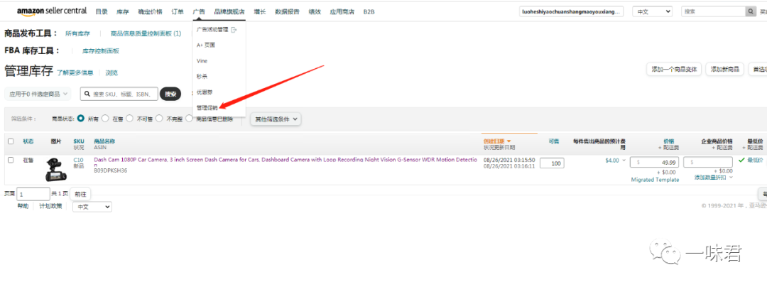
Task: Sort by the 可售 column header
Action: pyautogui.click(x=554, y=141)
